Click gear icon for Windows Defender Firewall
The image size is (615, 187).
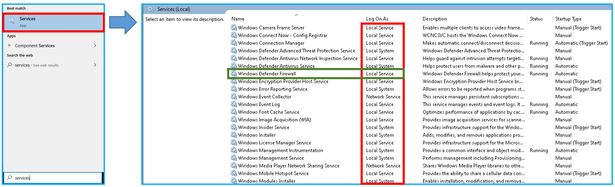[x=234, y=74]
